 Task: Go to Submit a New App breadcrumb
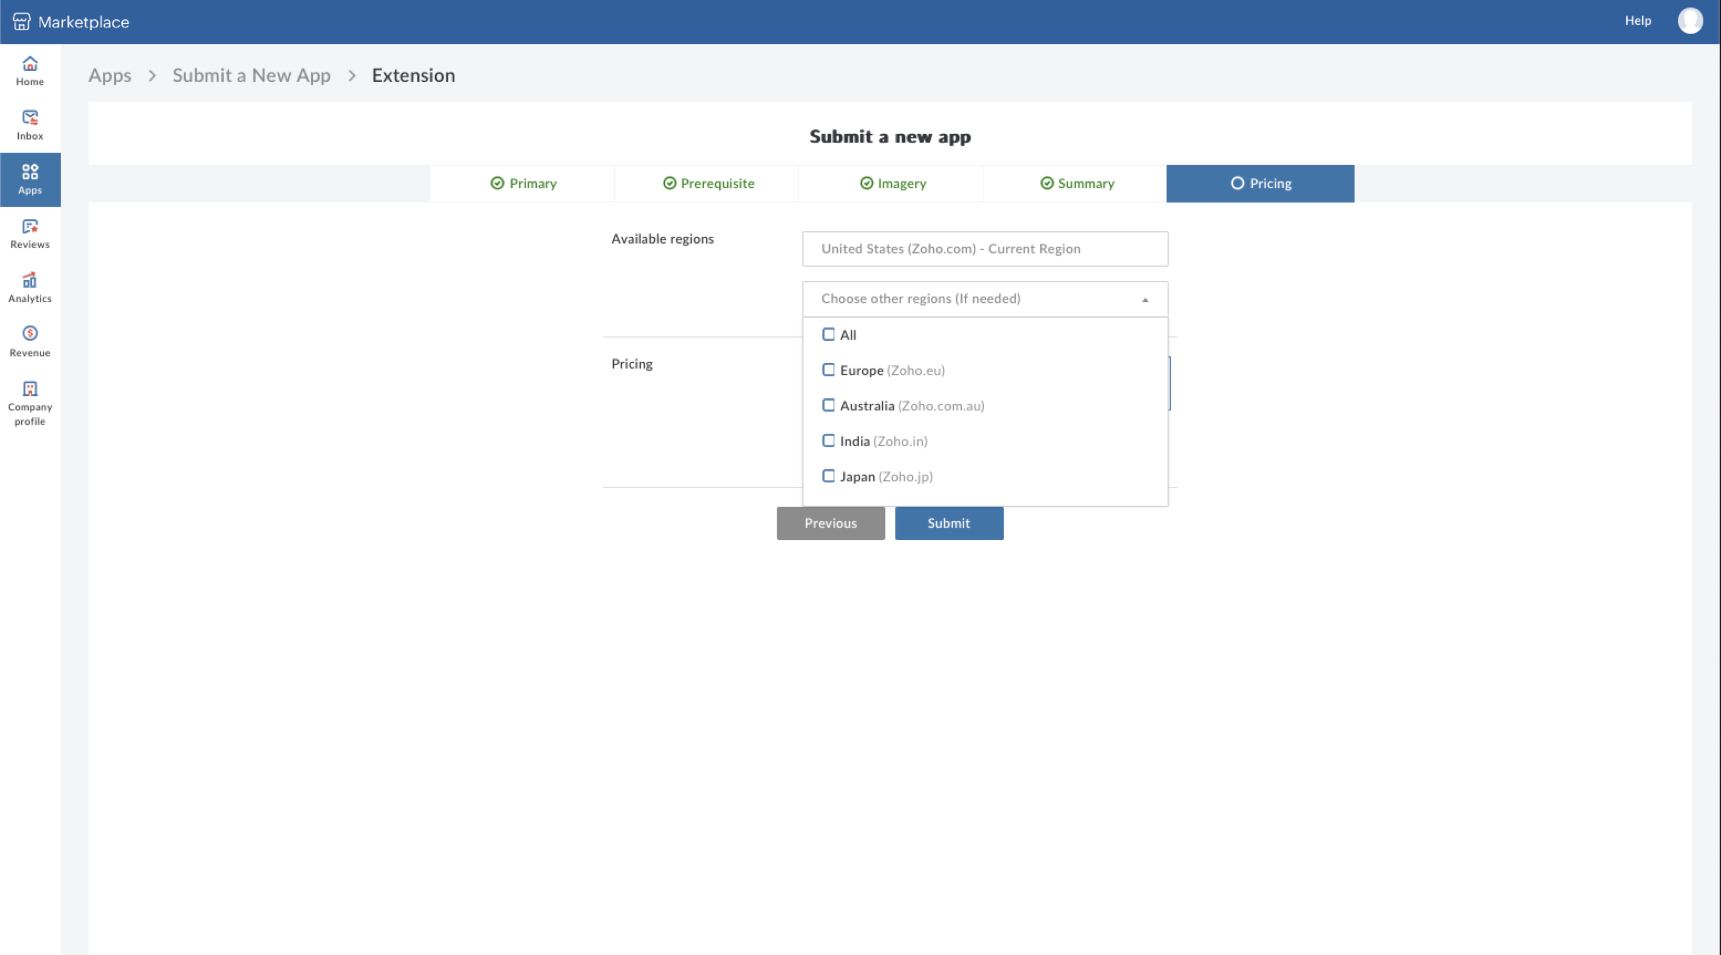[251, 75]
